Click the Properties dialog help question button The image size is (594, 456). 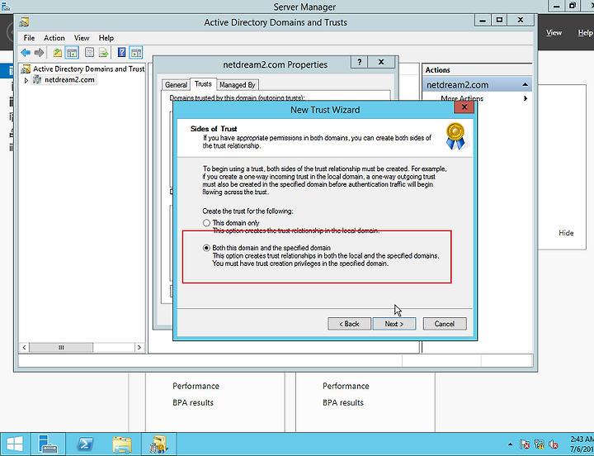(x=359, y=62)
